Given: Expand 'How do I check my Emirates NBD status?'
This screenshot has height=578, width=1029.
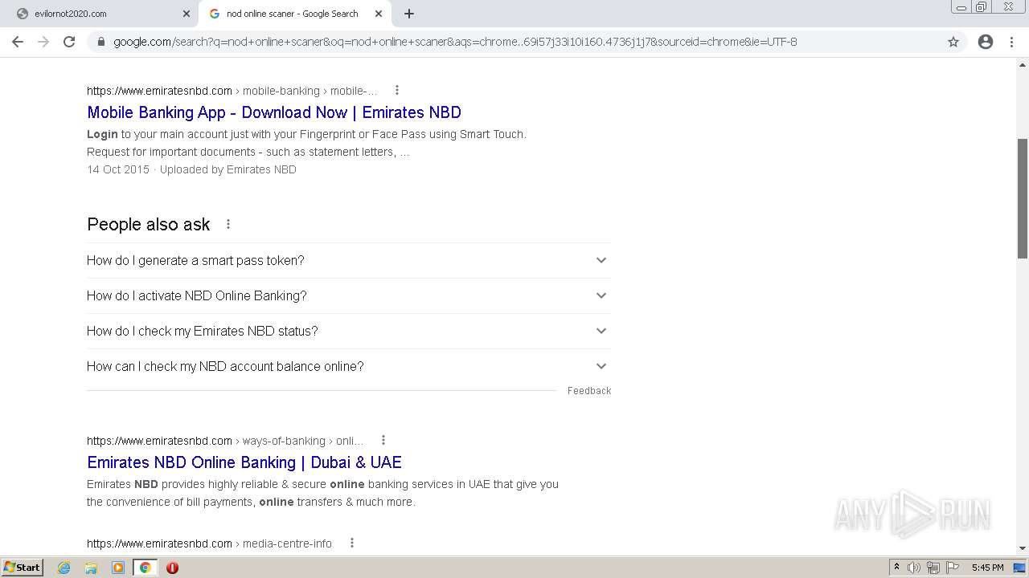Looking at the screenshot, I should 349,331.
